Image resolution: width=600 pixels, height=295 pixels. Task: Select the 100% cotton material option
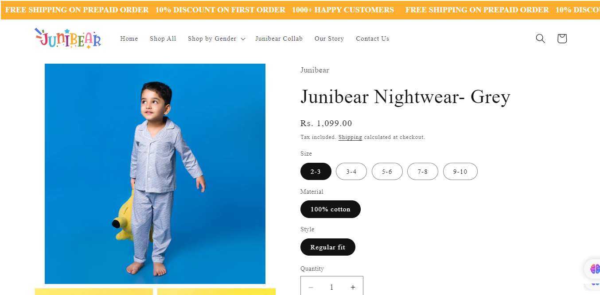tap(331, 209)
